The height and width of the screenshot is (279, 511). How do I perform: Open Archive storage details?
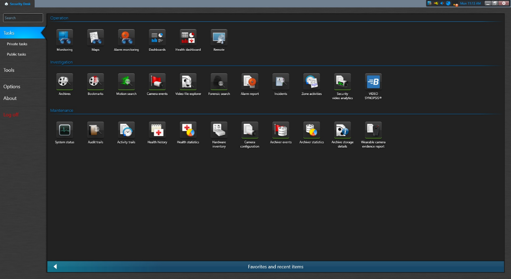tap(342, 135)
